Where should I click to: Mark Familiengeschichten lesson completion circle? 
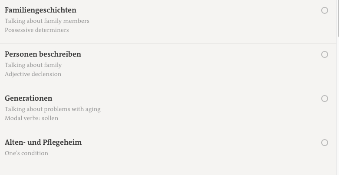[325, 10]
